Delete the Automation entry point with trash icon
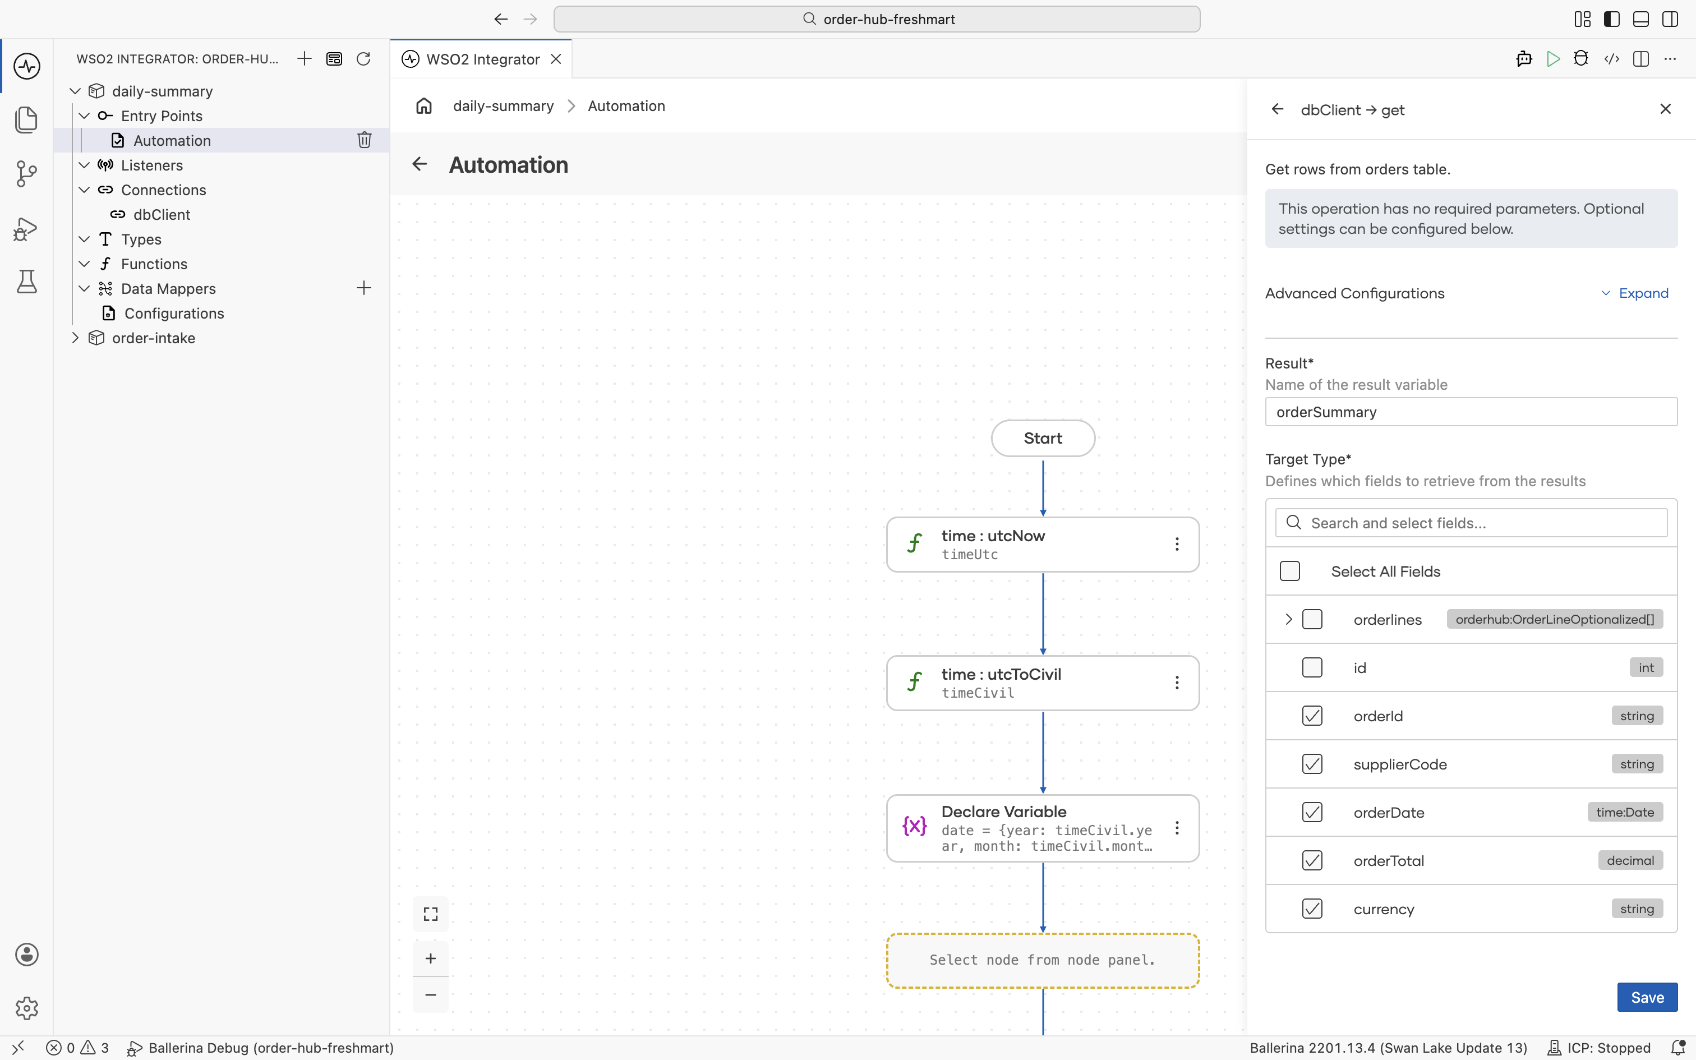 pos(365,140)
